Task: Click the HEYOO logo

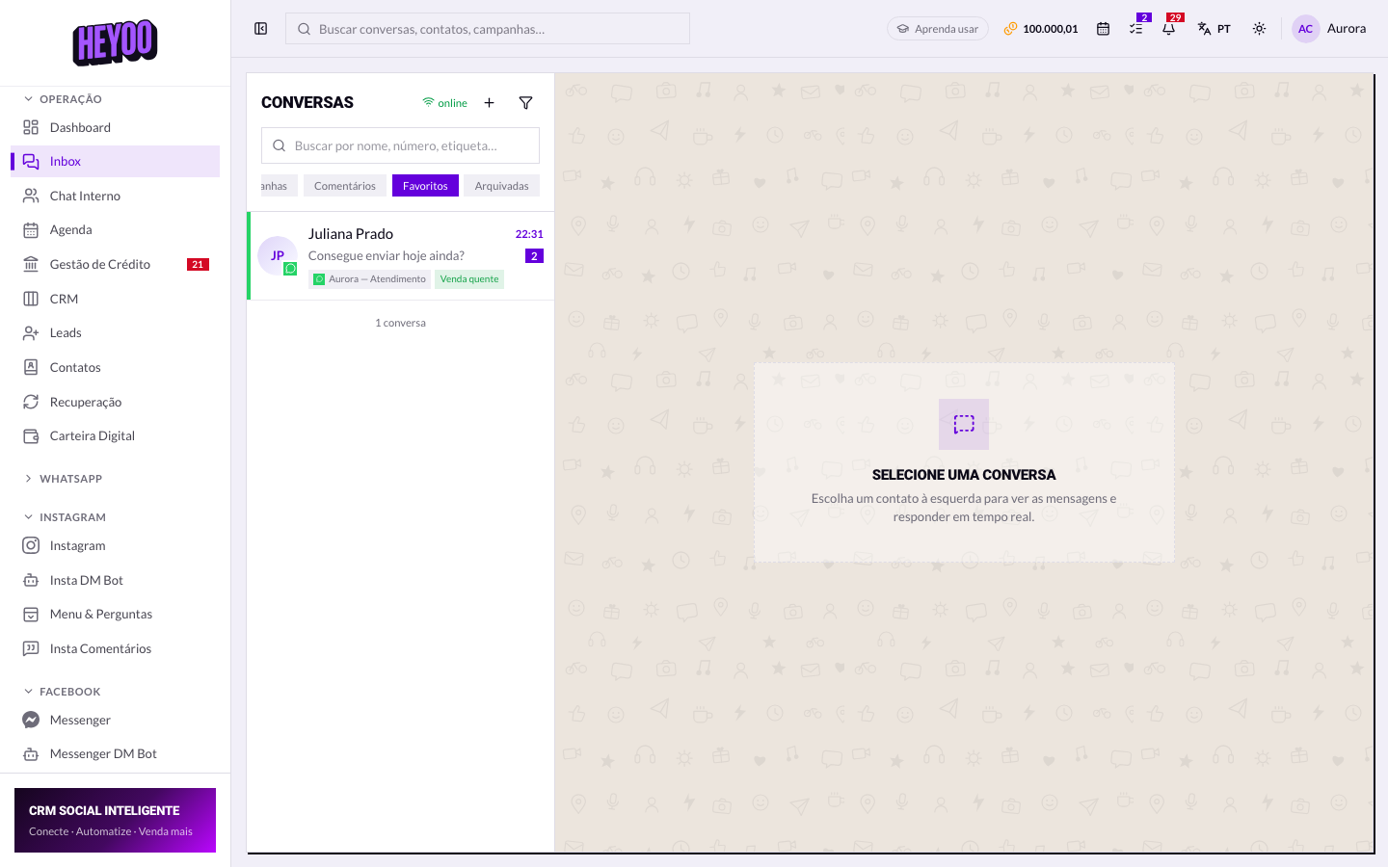Action: point(115,42)
